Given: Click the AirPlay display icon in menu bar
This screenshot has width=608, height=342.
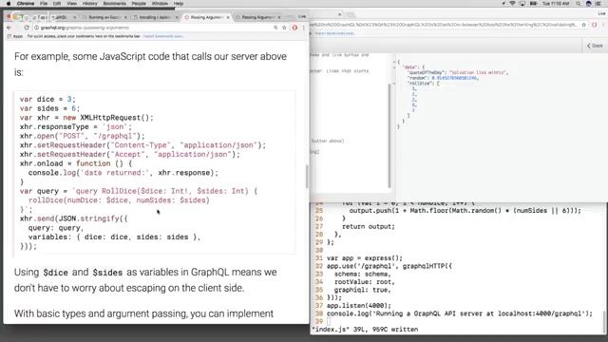Looking at the screenshot, I should coord(522,4).
